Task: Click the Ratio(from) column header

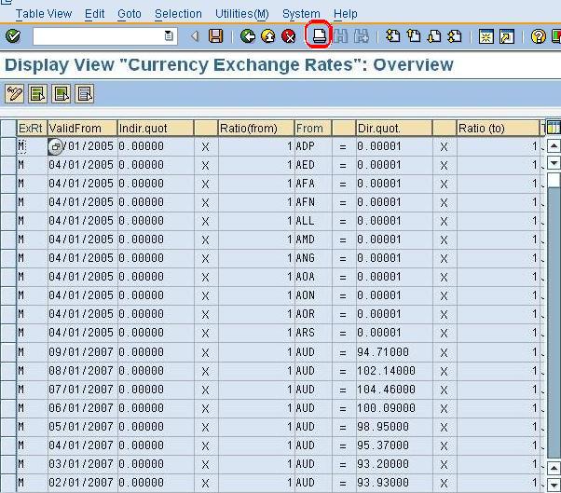Action: click(256, 128)
